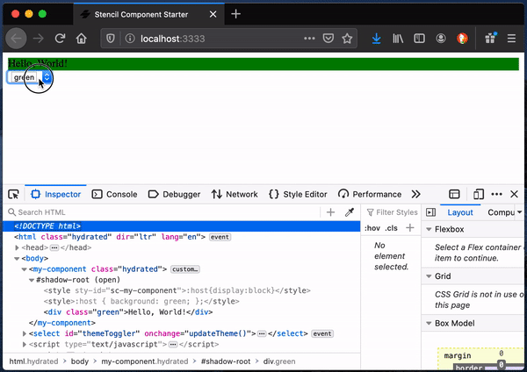Pick a color from page with eyedropper

350,212
